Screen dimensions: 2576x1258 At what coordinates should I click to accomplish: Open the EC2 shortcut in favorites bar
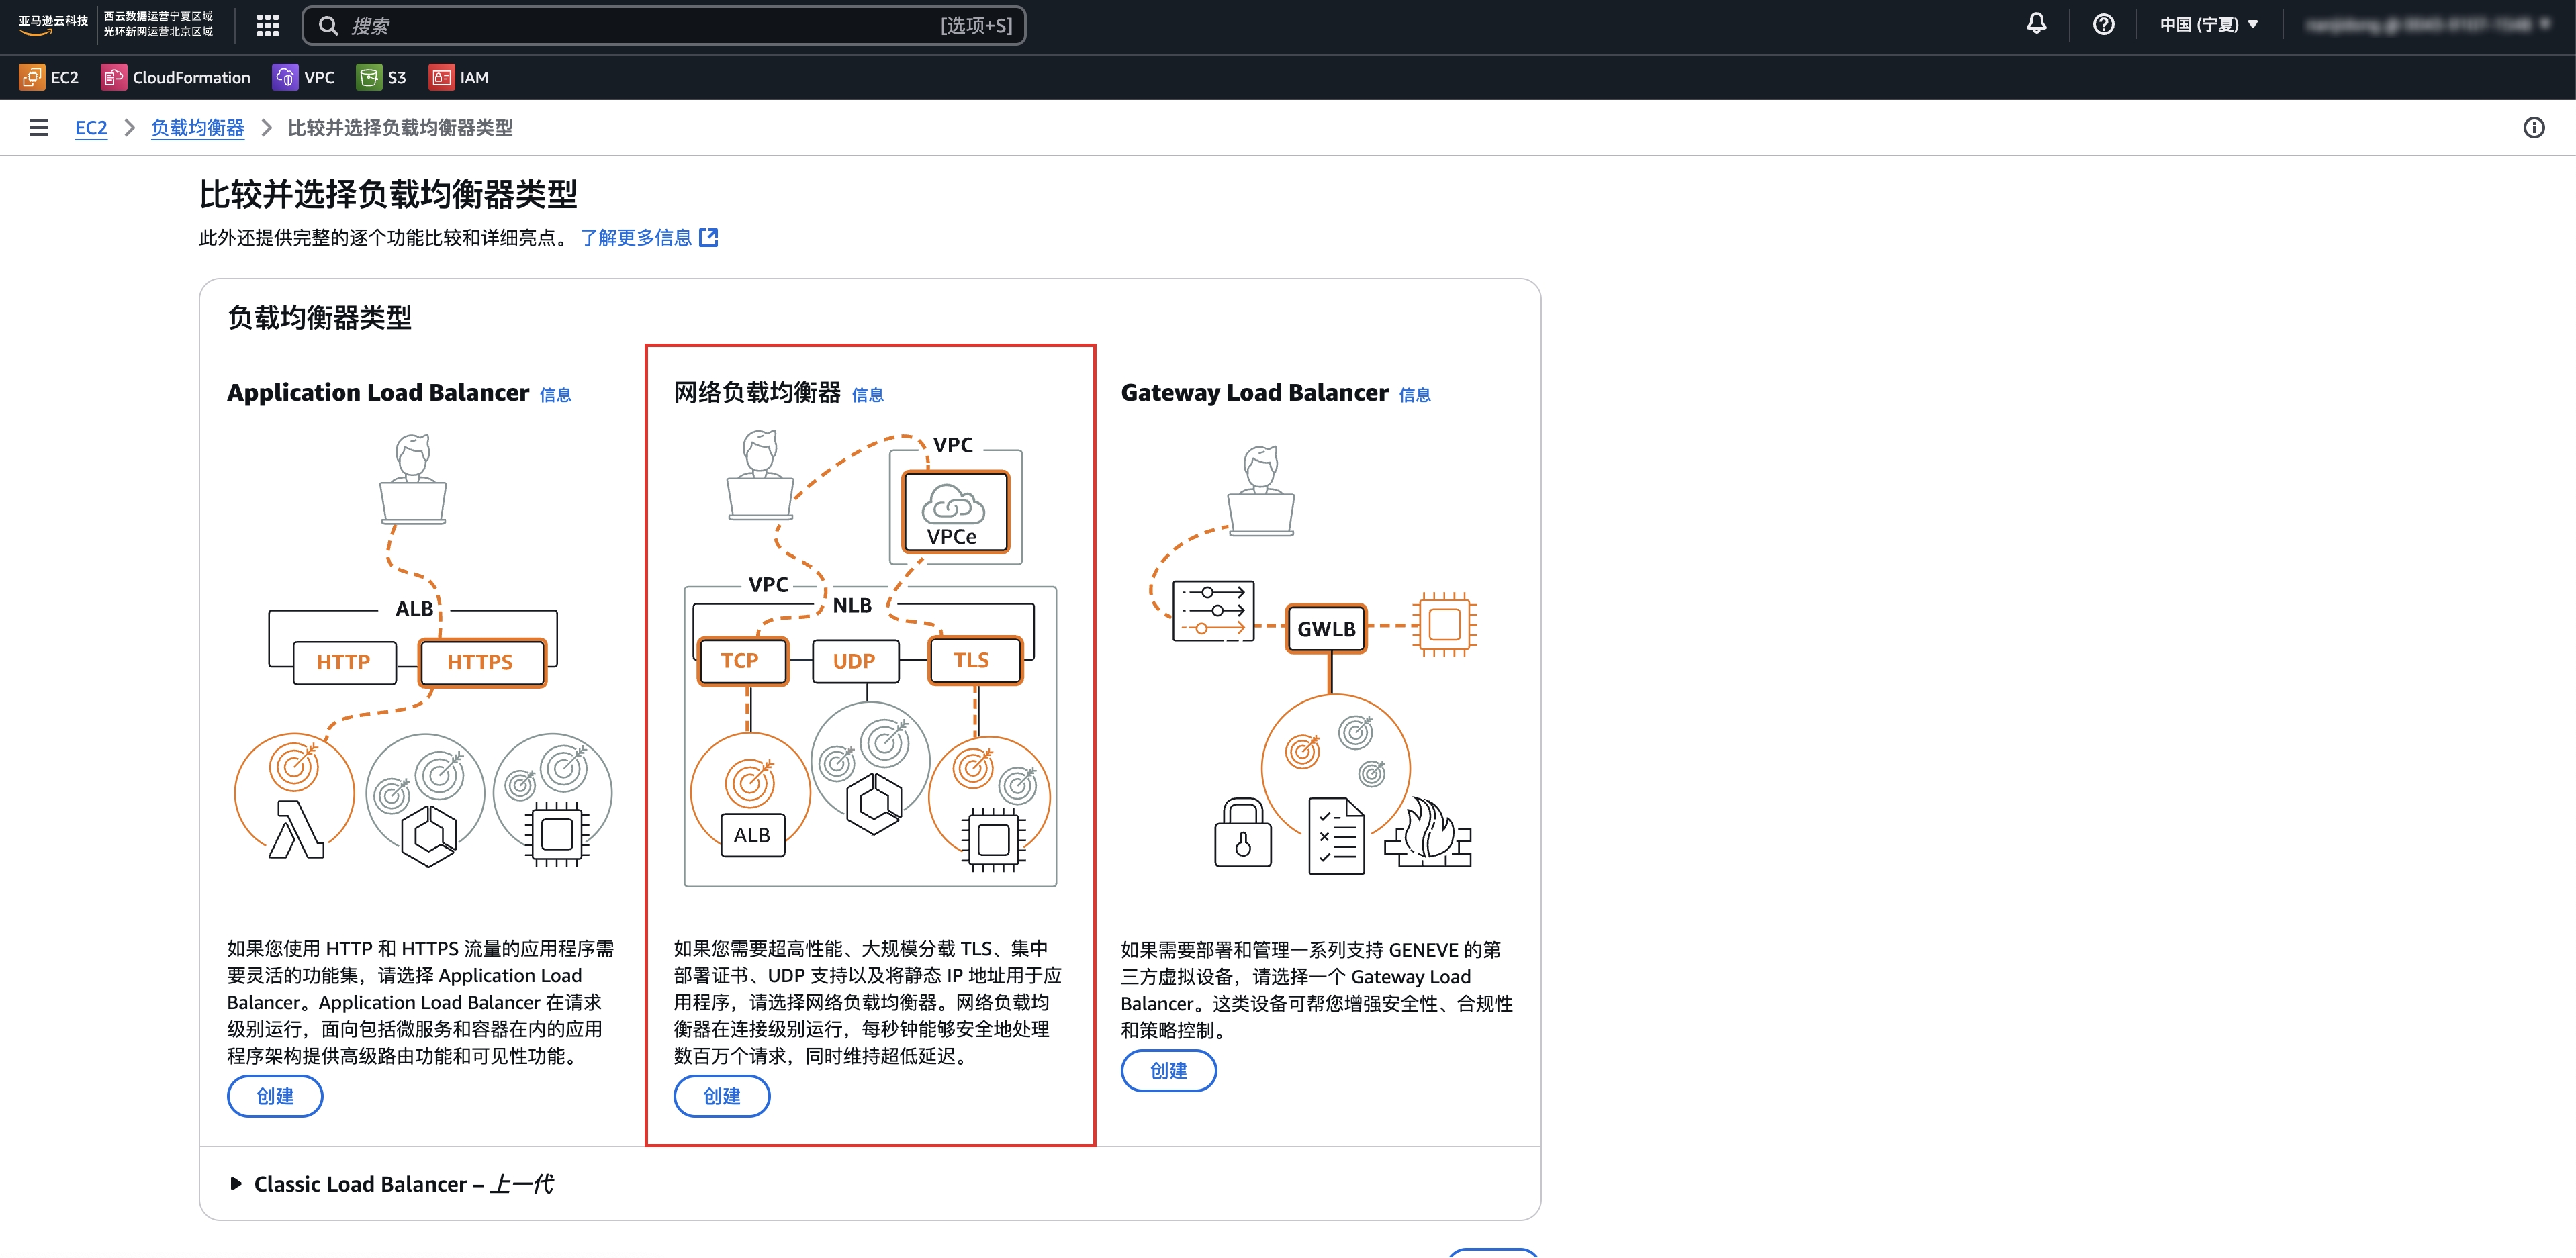click(49, 77)
